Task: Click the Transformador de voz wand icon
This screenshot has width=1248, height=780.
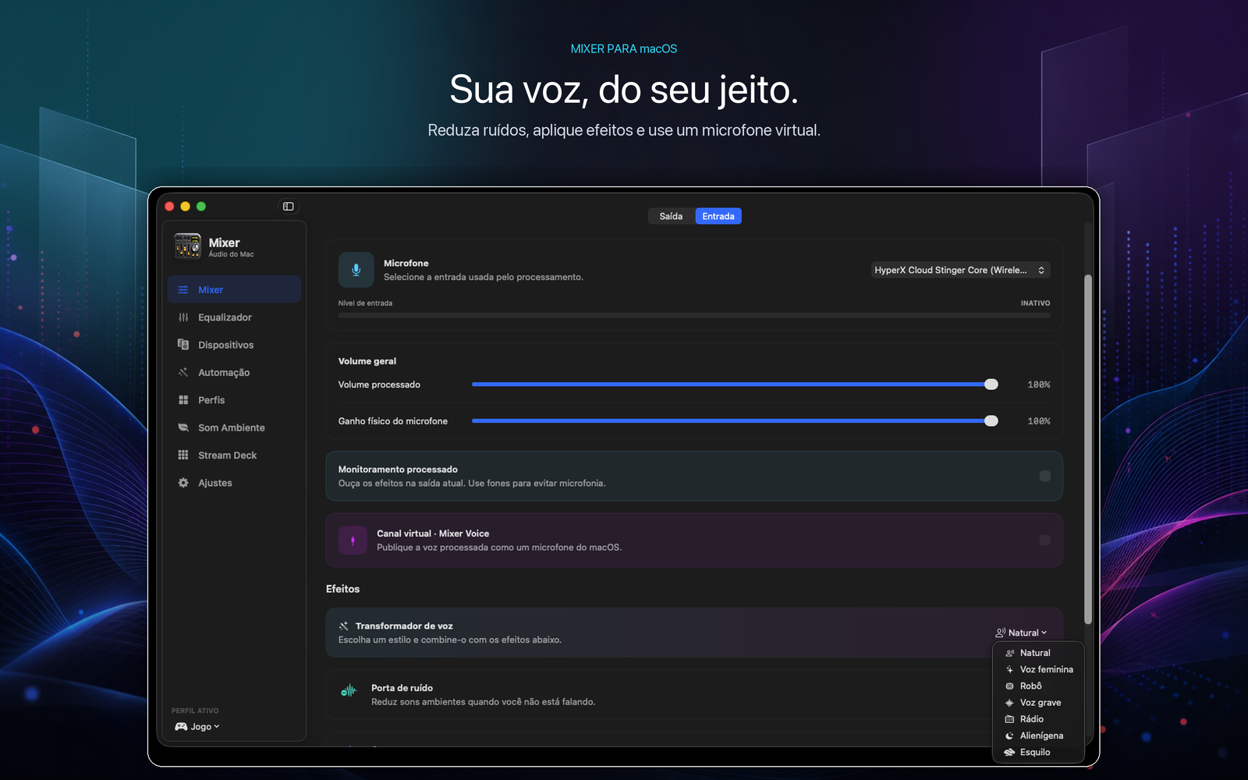Action: click(x=343, y=626)
